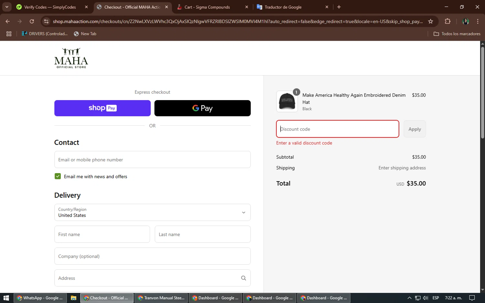Open the Chrome three-dot menu
Viewport: 485px width, 303px height.
[x=478, y=21]
